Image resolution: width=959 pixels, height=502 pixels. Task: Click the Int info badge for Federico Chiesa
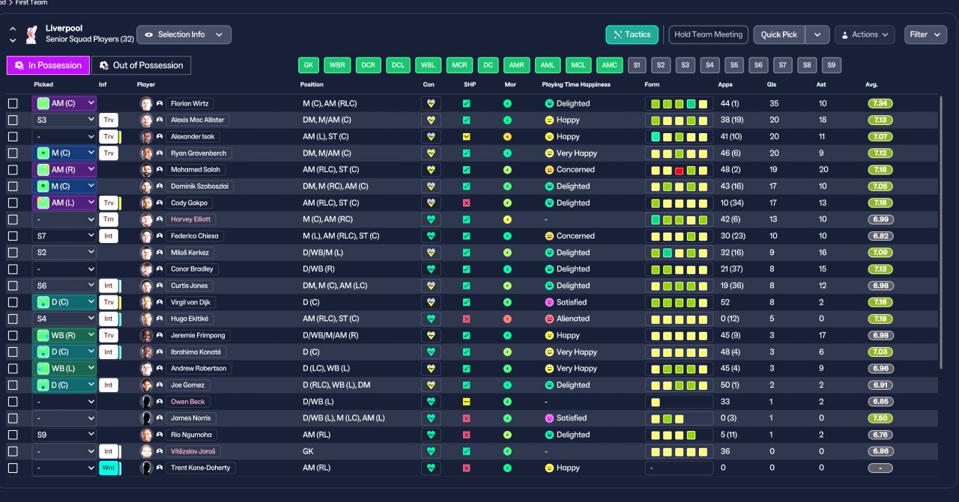pos(109,236)
